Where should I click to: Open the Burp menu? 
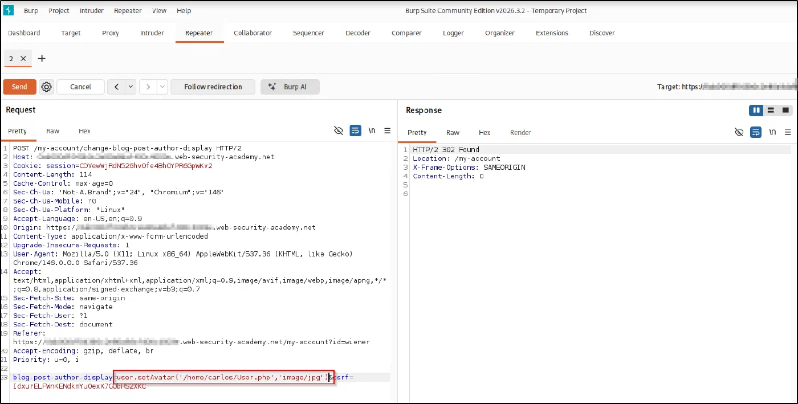pos(31,11)
